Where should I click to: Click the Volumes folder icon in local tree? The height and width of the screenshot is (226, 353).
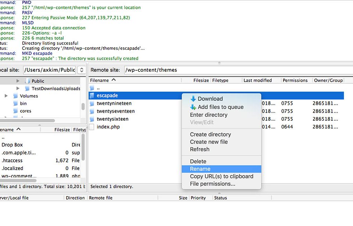click(15, 96)
